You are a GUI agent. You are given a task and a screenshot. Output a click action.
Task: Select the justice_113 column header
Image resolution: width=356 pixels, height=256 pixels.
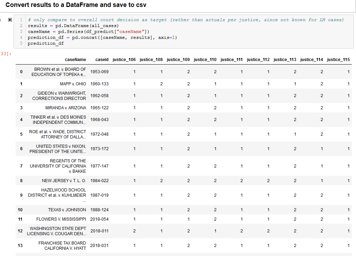[285, 59]
